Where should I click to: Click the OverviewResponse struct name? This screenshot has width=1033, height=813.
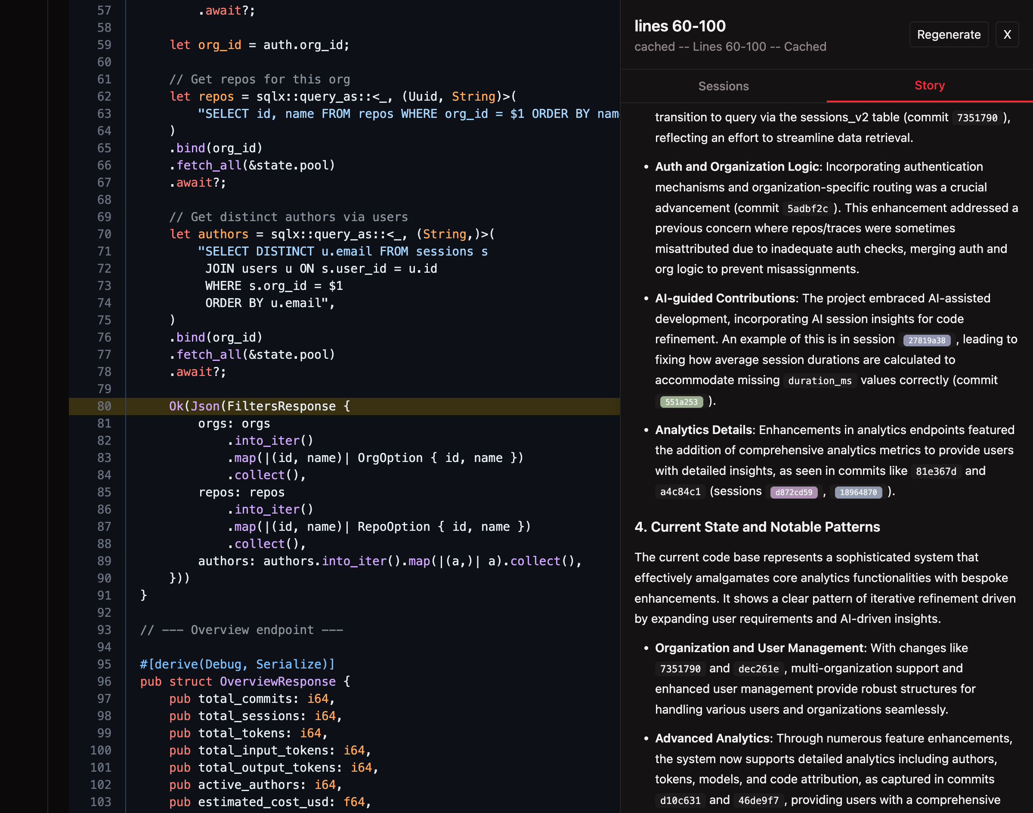[x=278, y=682]
